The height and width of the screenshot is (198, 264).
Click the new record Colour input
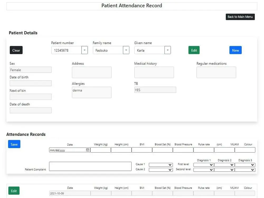(245, 150)
